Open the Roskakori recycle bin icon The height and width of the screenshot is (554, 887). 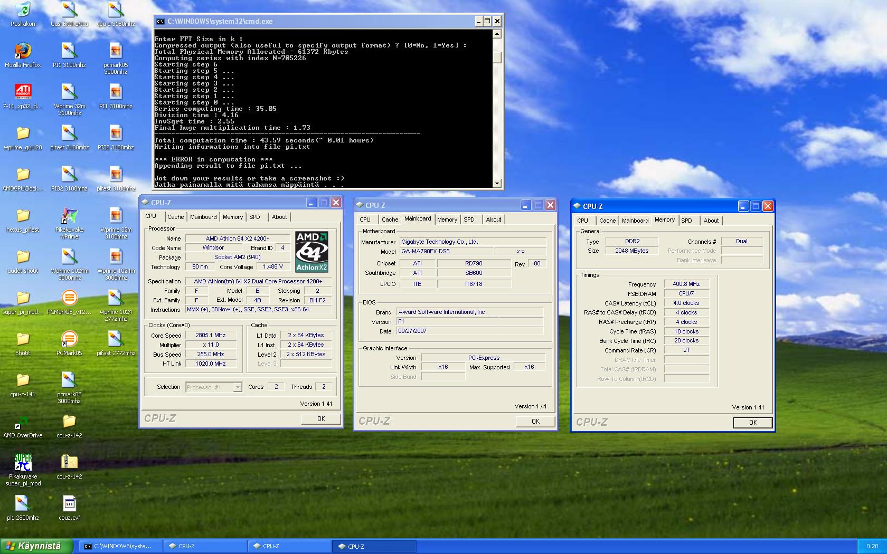point(23,9)
